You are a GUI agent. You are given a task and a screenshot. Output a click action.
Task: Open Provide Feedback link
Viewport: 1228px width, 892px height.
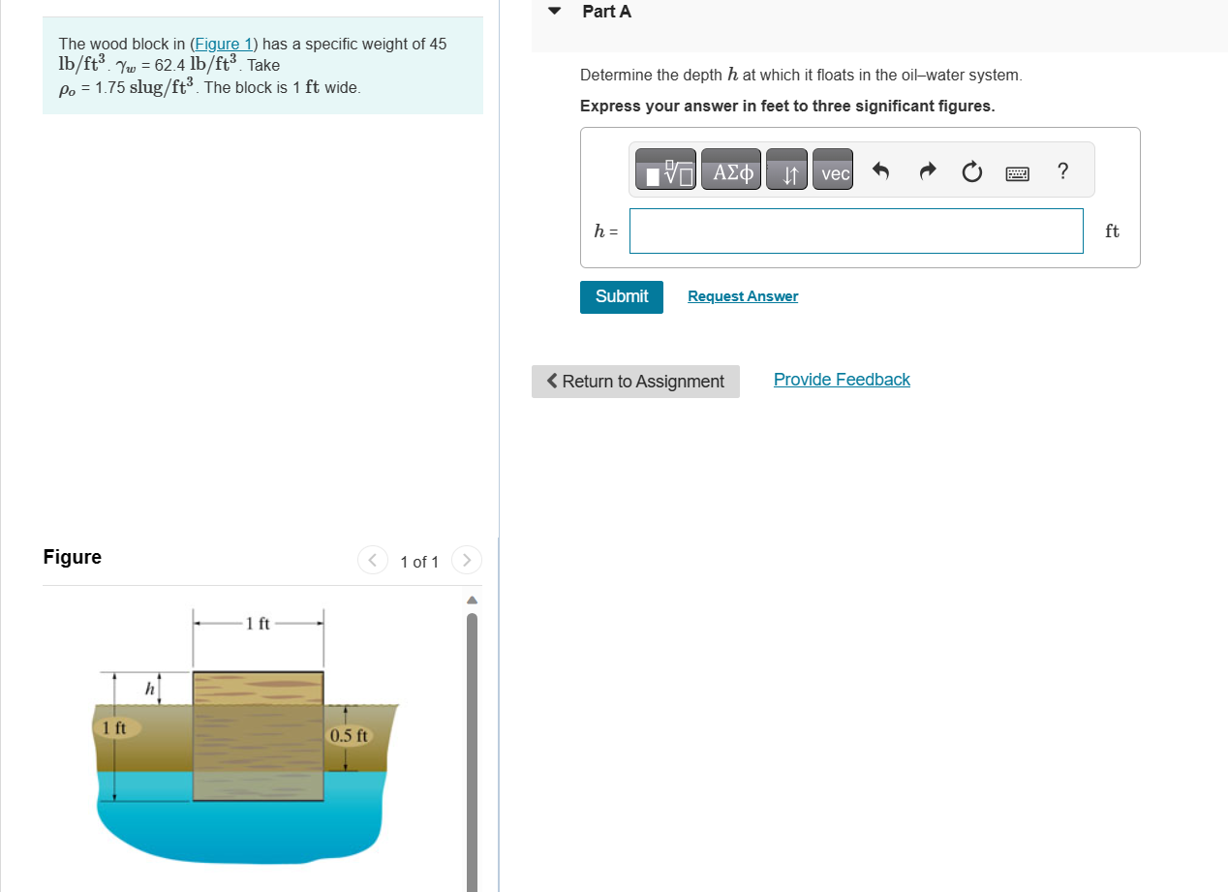click(842, 380)
